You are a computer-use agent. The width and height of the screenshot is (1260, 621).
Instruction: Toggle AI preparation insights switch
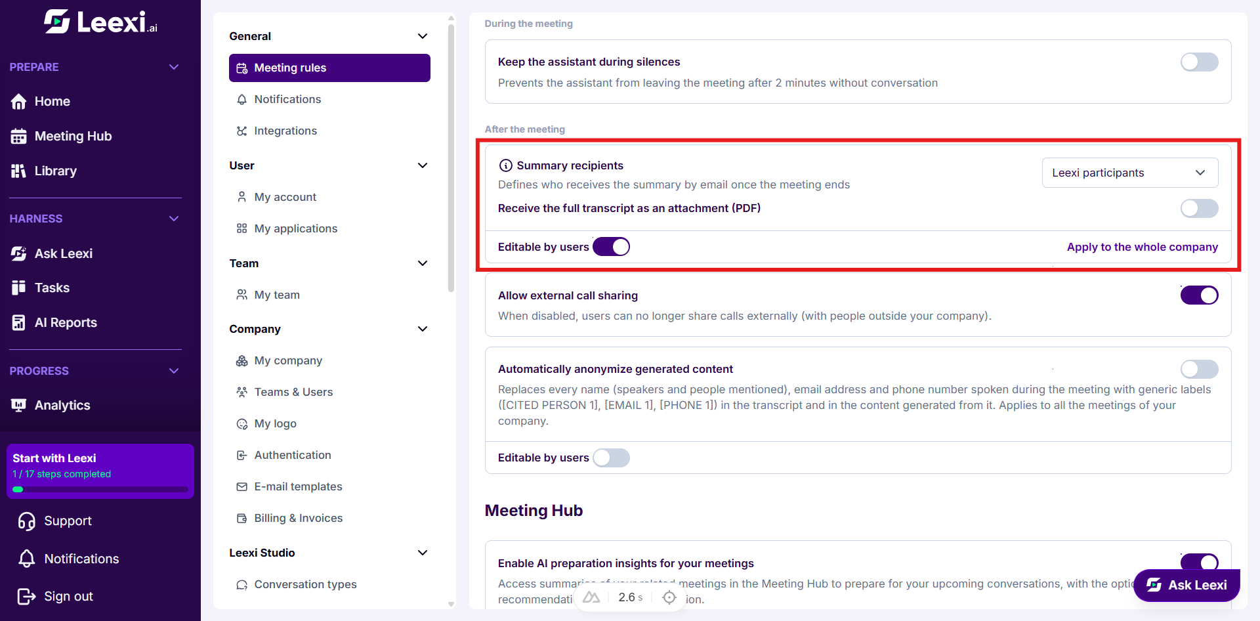tap(1199, 563)
